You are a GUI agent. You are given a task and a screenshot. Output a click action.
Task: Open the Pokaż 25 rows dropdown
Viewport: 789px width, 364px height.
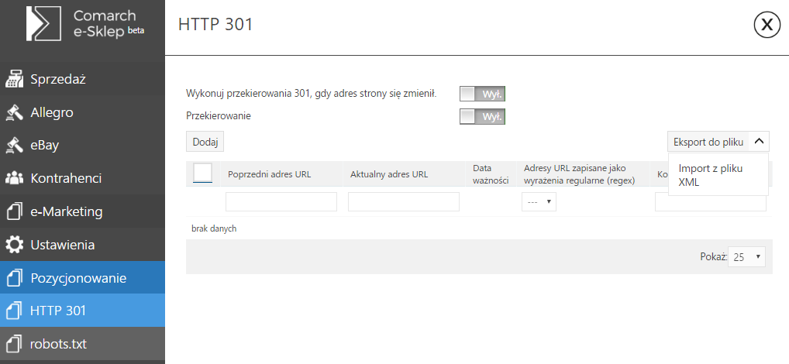pos(746,257)
